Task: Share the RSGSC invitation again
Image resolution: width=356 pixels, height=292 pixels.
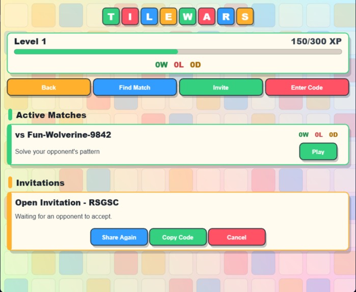Action: coord(119,237)
